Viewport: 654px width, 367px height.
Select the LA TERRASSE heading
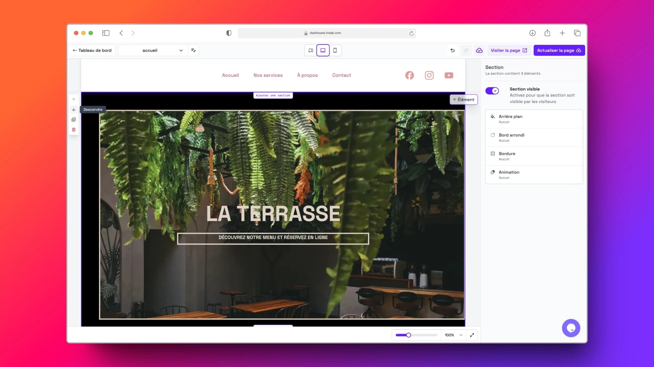pyautogui.click(x=273, y=214)
